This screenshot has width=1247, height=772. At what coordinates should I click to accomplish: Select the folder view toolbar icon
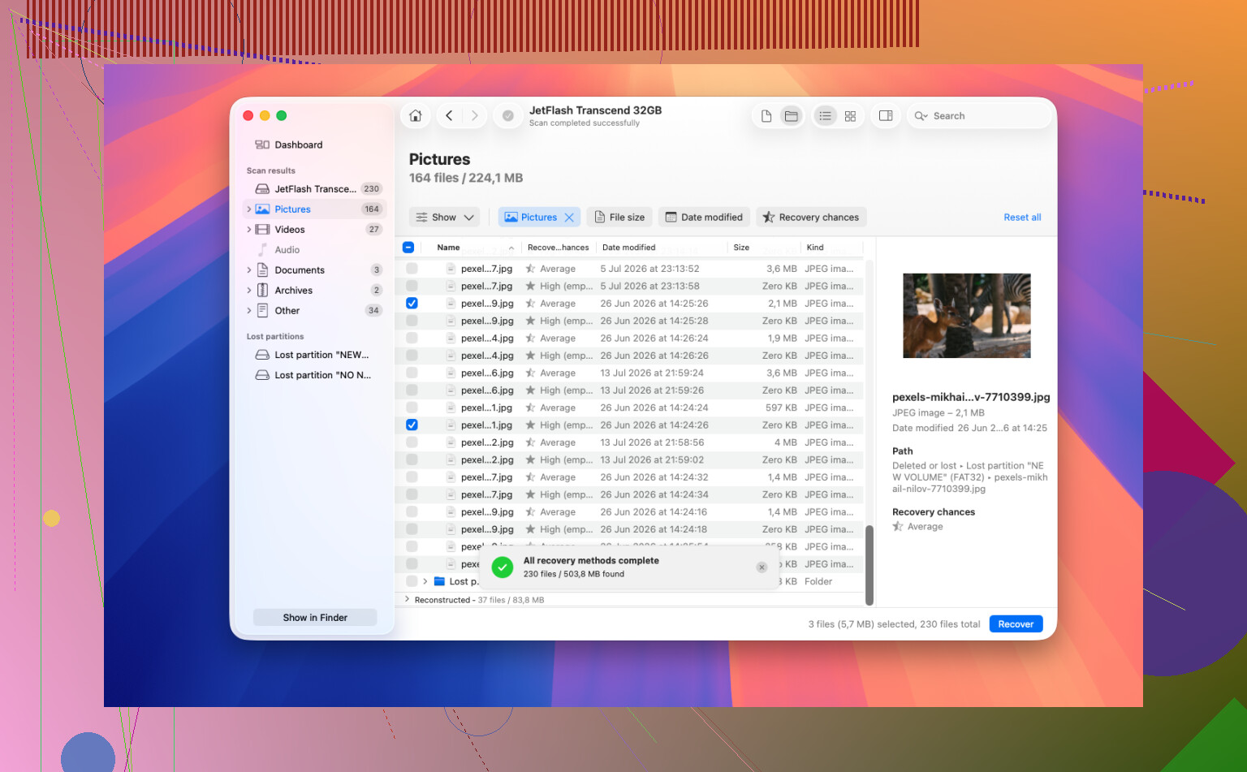coord(791,116)
